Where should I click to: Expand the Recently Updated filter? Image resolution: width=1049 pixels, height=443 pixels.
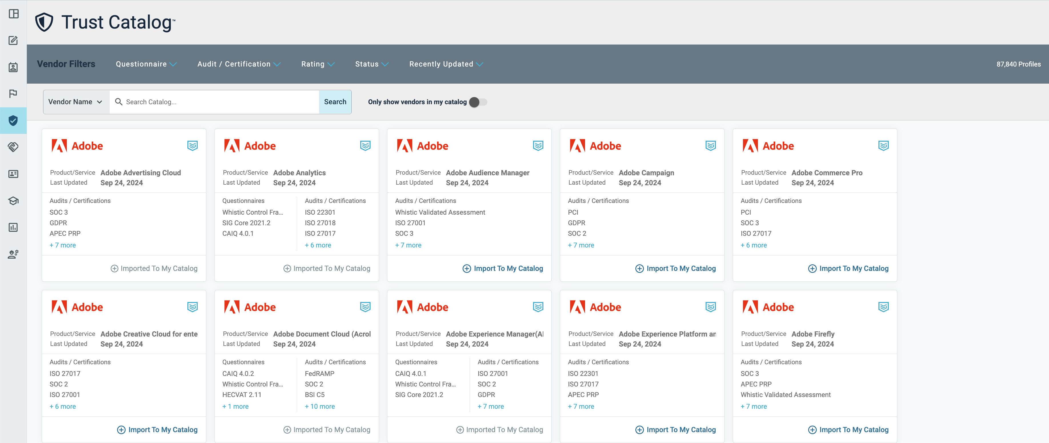click(x=446, y=64)
